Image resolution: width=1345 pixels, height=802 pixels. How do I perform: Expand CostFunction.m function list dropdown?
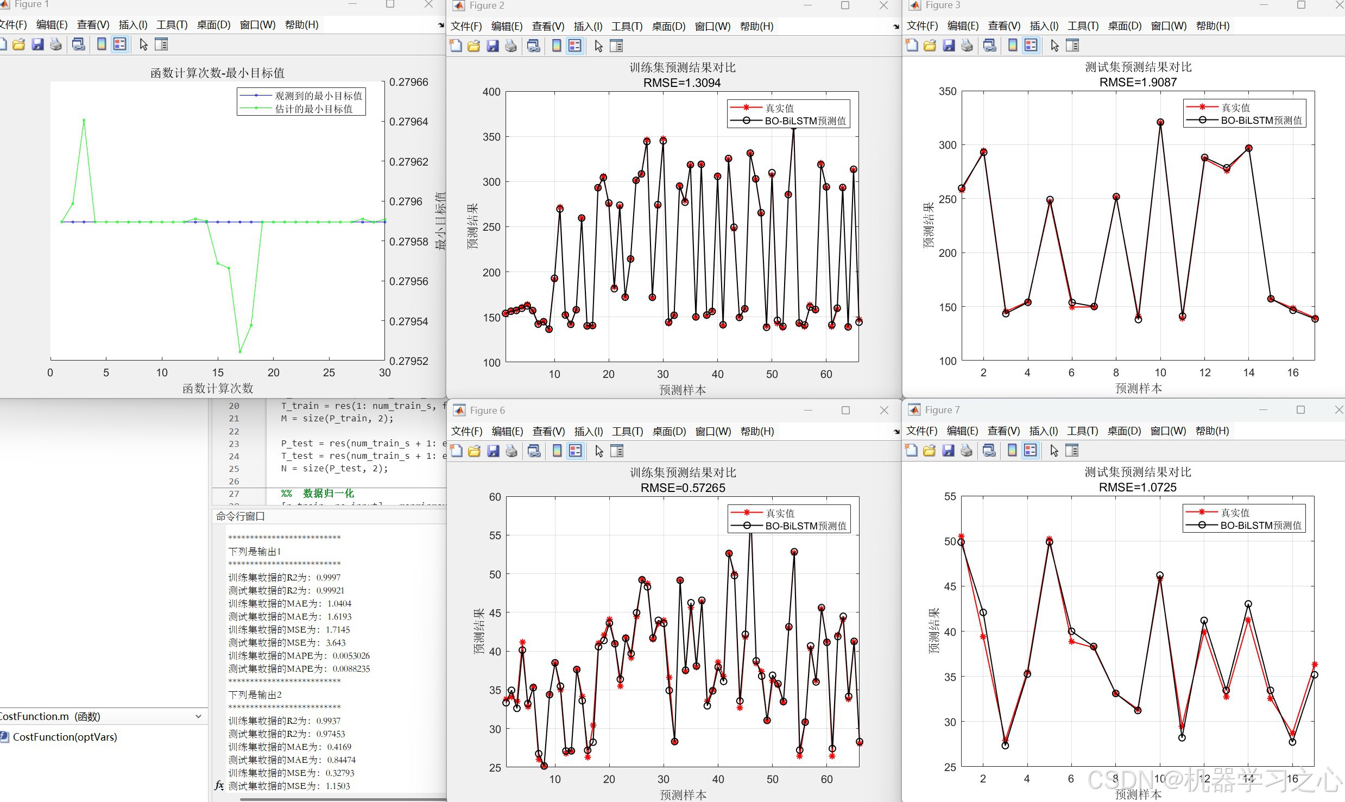coord(198,716)
